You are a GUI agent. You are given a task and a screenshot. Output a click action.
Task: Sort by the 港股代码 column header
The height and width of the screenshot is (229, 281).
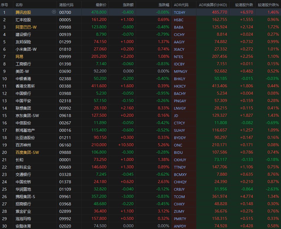pos(66,5)
